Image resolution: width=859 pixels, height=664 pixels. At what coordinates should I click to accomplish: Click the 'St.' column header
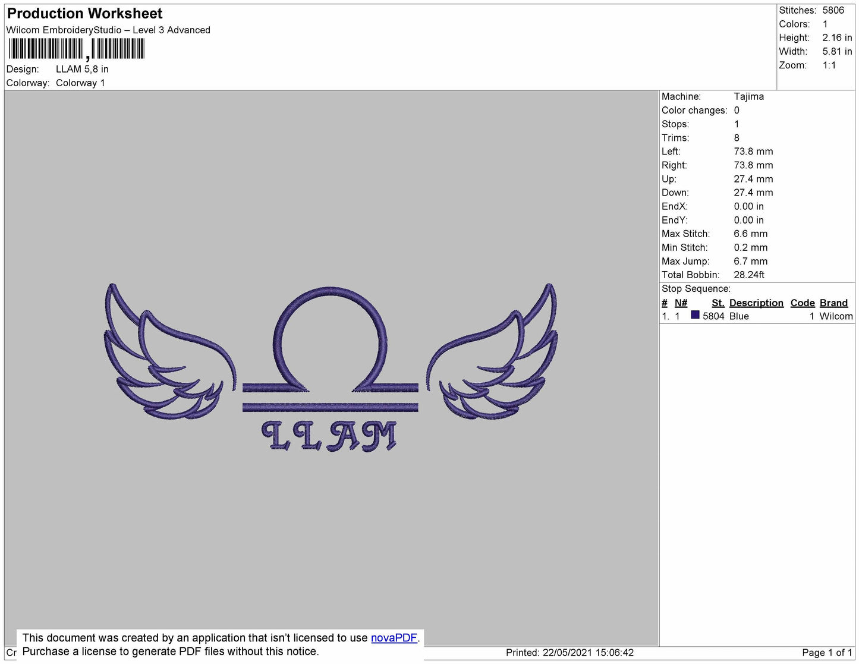tap(718, 303)
